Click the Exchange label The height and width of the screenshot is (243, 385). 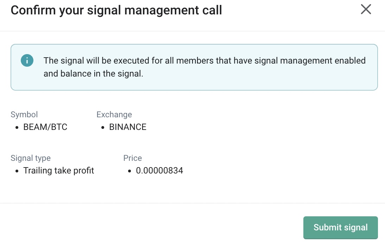pyautogui.click(x=114, y=114)
